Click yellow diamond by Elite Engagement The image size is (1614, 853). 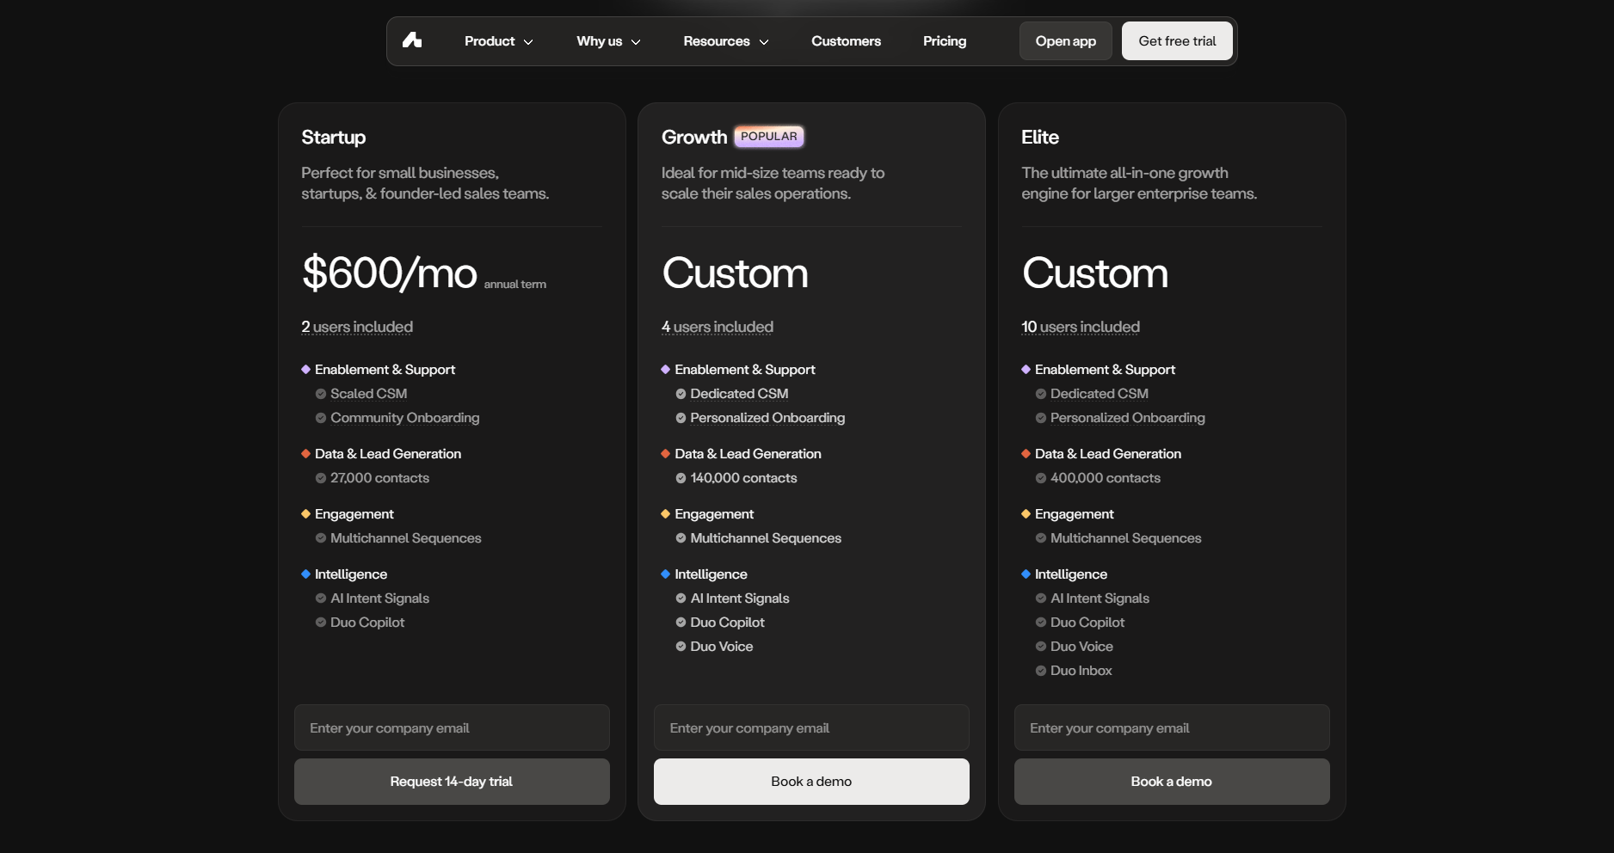pyautogui.click(x=1026, y=513)
